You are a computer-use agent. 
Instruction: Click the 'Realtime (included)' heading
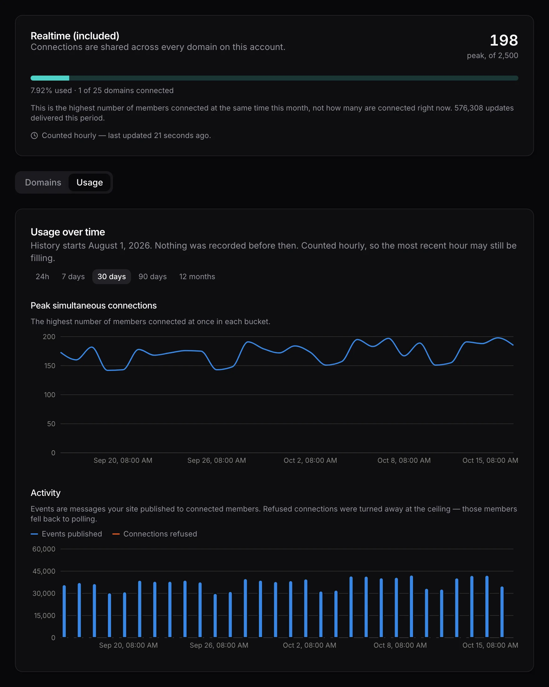coord(75,36)
